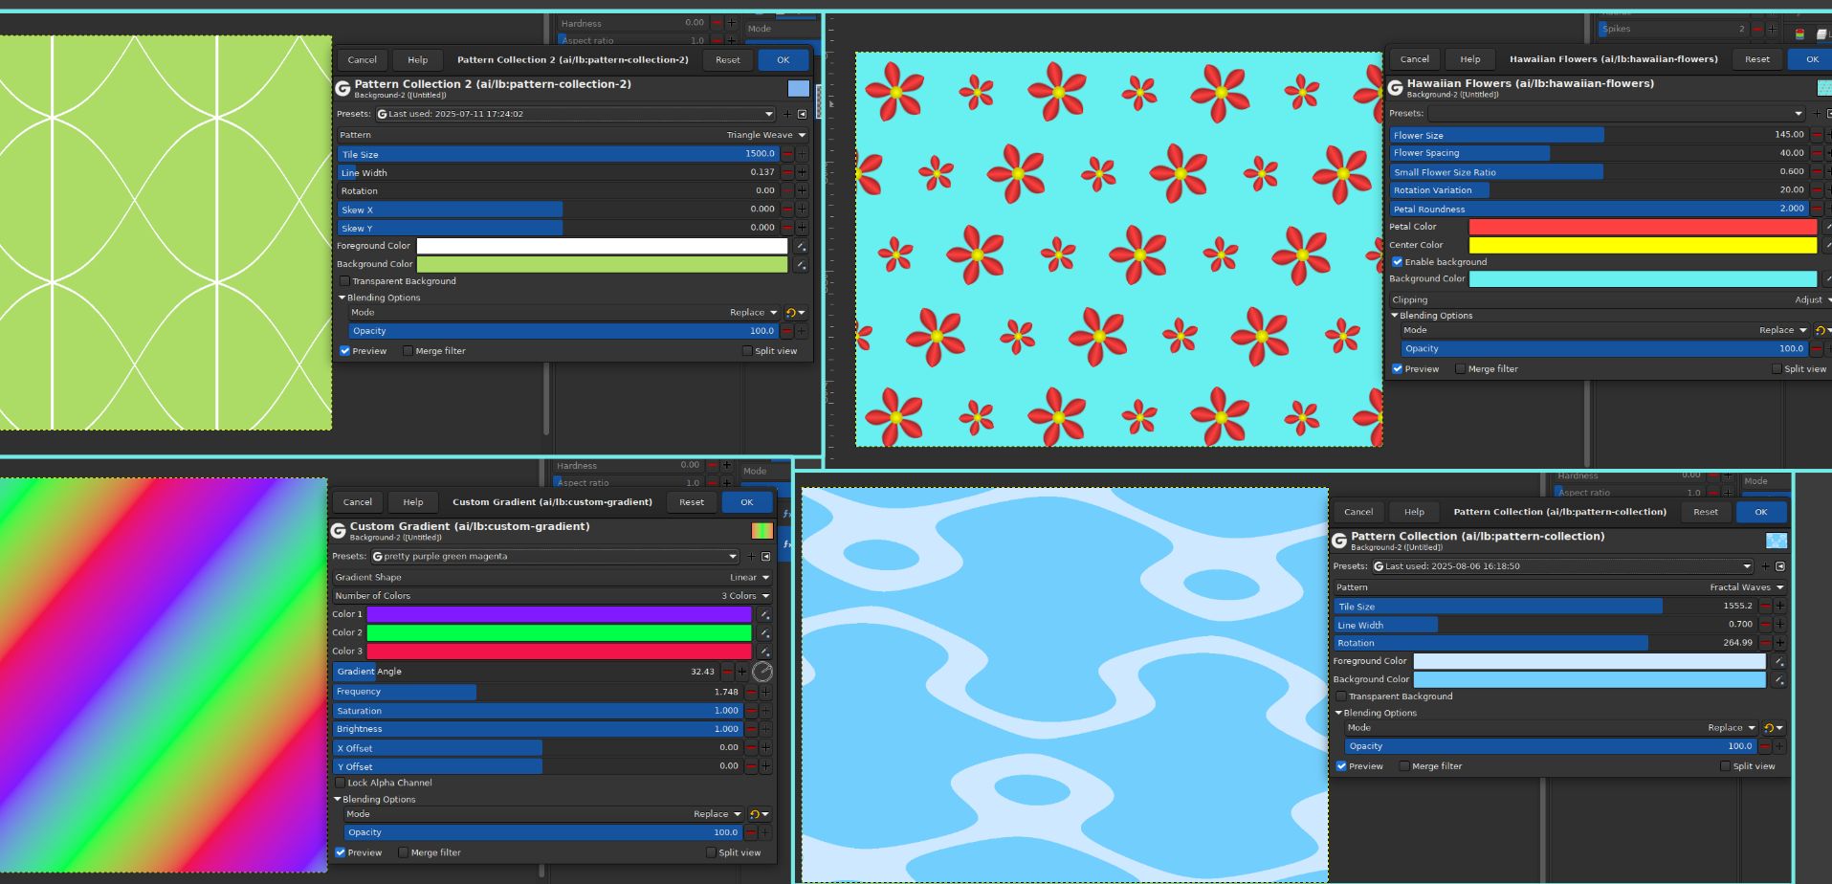Click Flower Size slider in Hawaiian Flowers
This screenshot has width=1832, height=884.
[x=1599, y=135]
